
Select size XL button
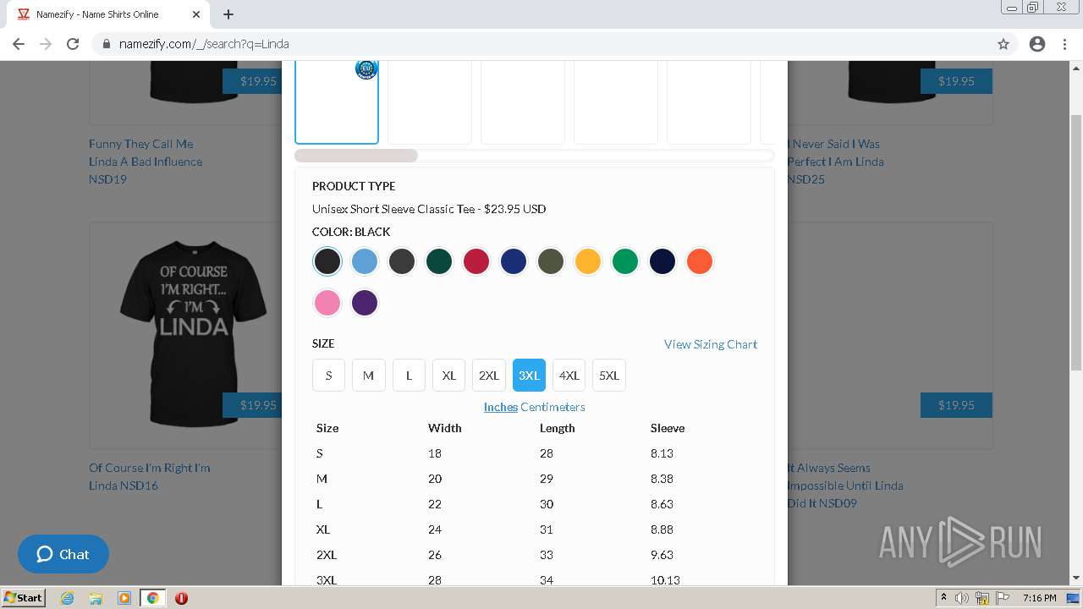tap(449, 376)
